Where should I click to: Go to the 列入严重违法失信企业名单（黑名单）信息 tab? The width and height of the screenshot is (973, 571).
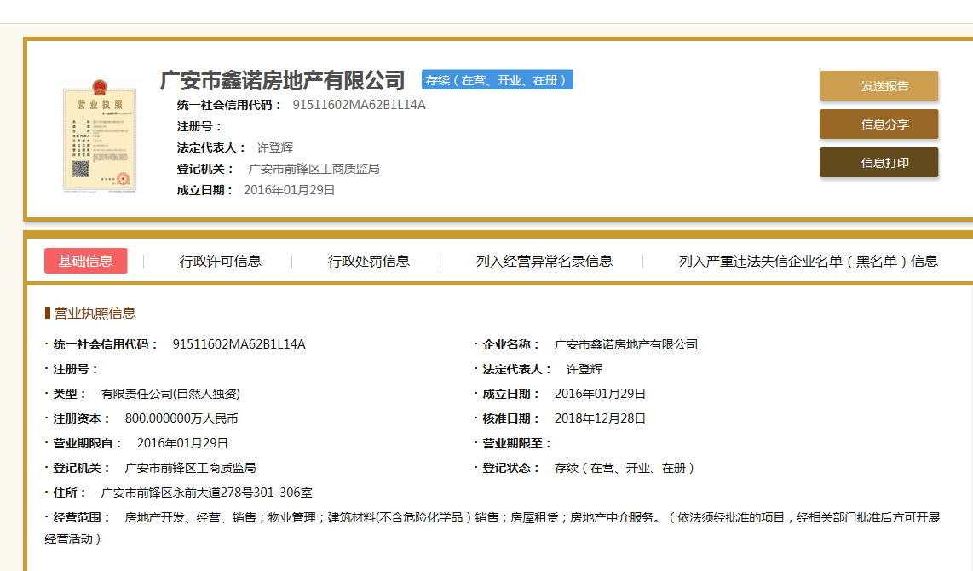[808, 262]
